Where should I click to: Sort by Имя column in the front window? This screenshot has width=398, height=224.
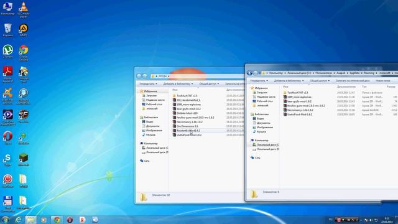(x=285, y=86)
